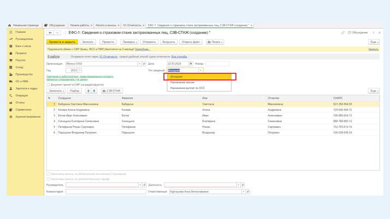The image size is (390, 219).
Task: Click the copy link chain icon
Action: (343, 33)
